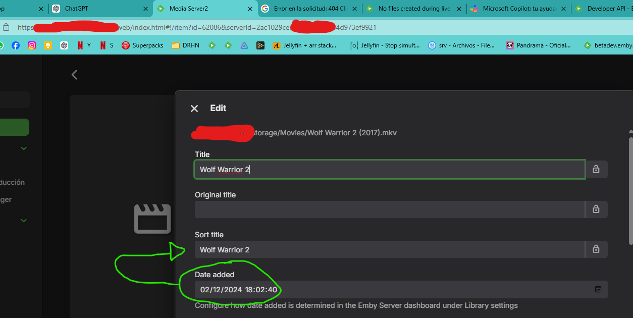This screenshot has height=318, width=633.
Task: Toggle the lock on the Title field
Action: click(x=596, y=169)
